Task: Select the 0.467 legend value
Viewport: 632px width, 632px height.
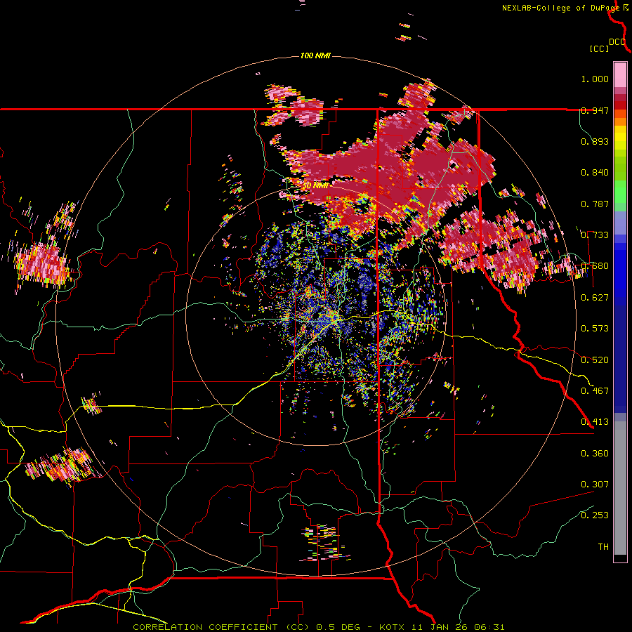Action: [x=595, y=391]
